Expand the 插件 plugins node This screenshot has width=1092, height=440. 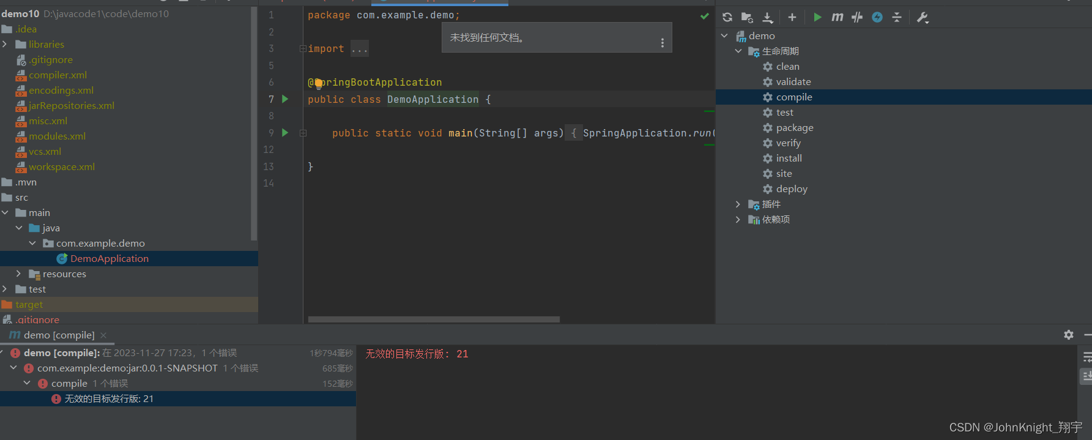(738, 204)
